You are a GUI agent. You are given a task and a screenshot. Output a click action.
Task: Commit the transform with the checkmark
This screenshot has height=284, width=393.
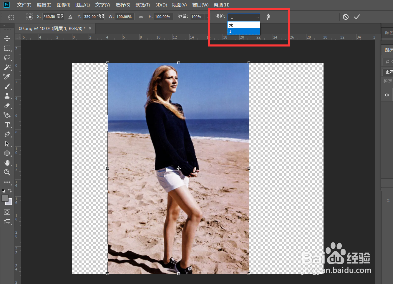coord(357,17)
